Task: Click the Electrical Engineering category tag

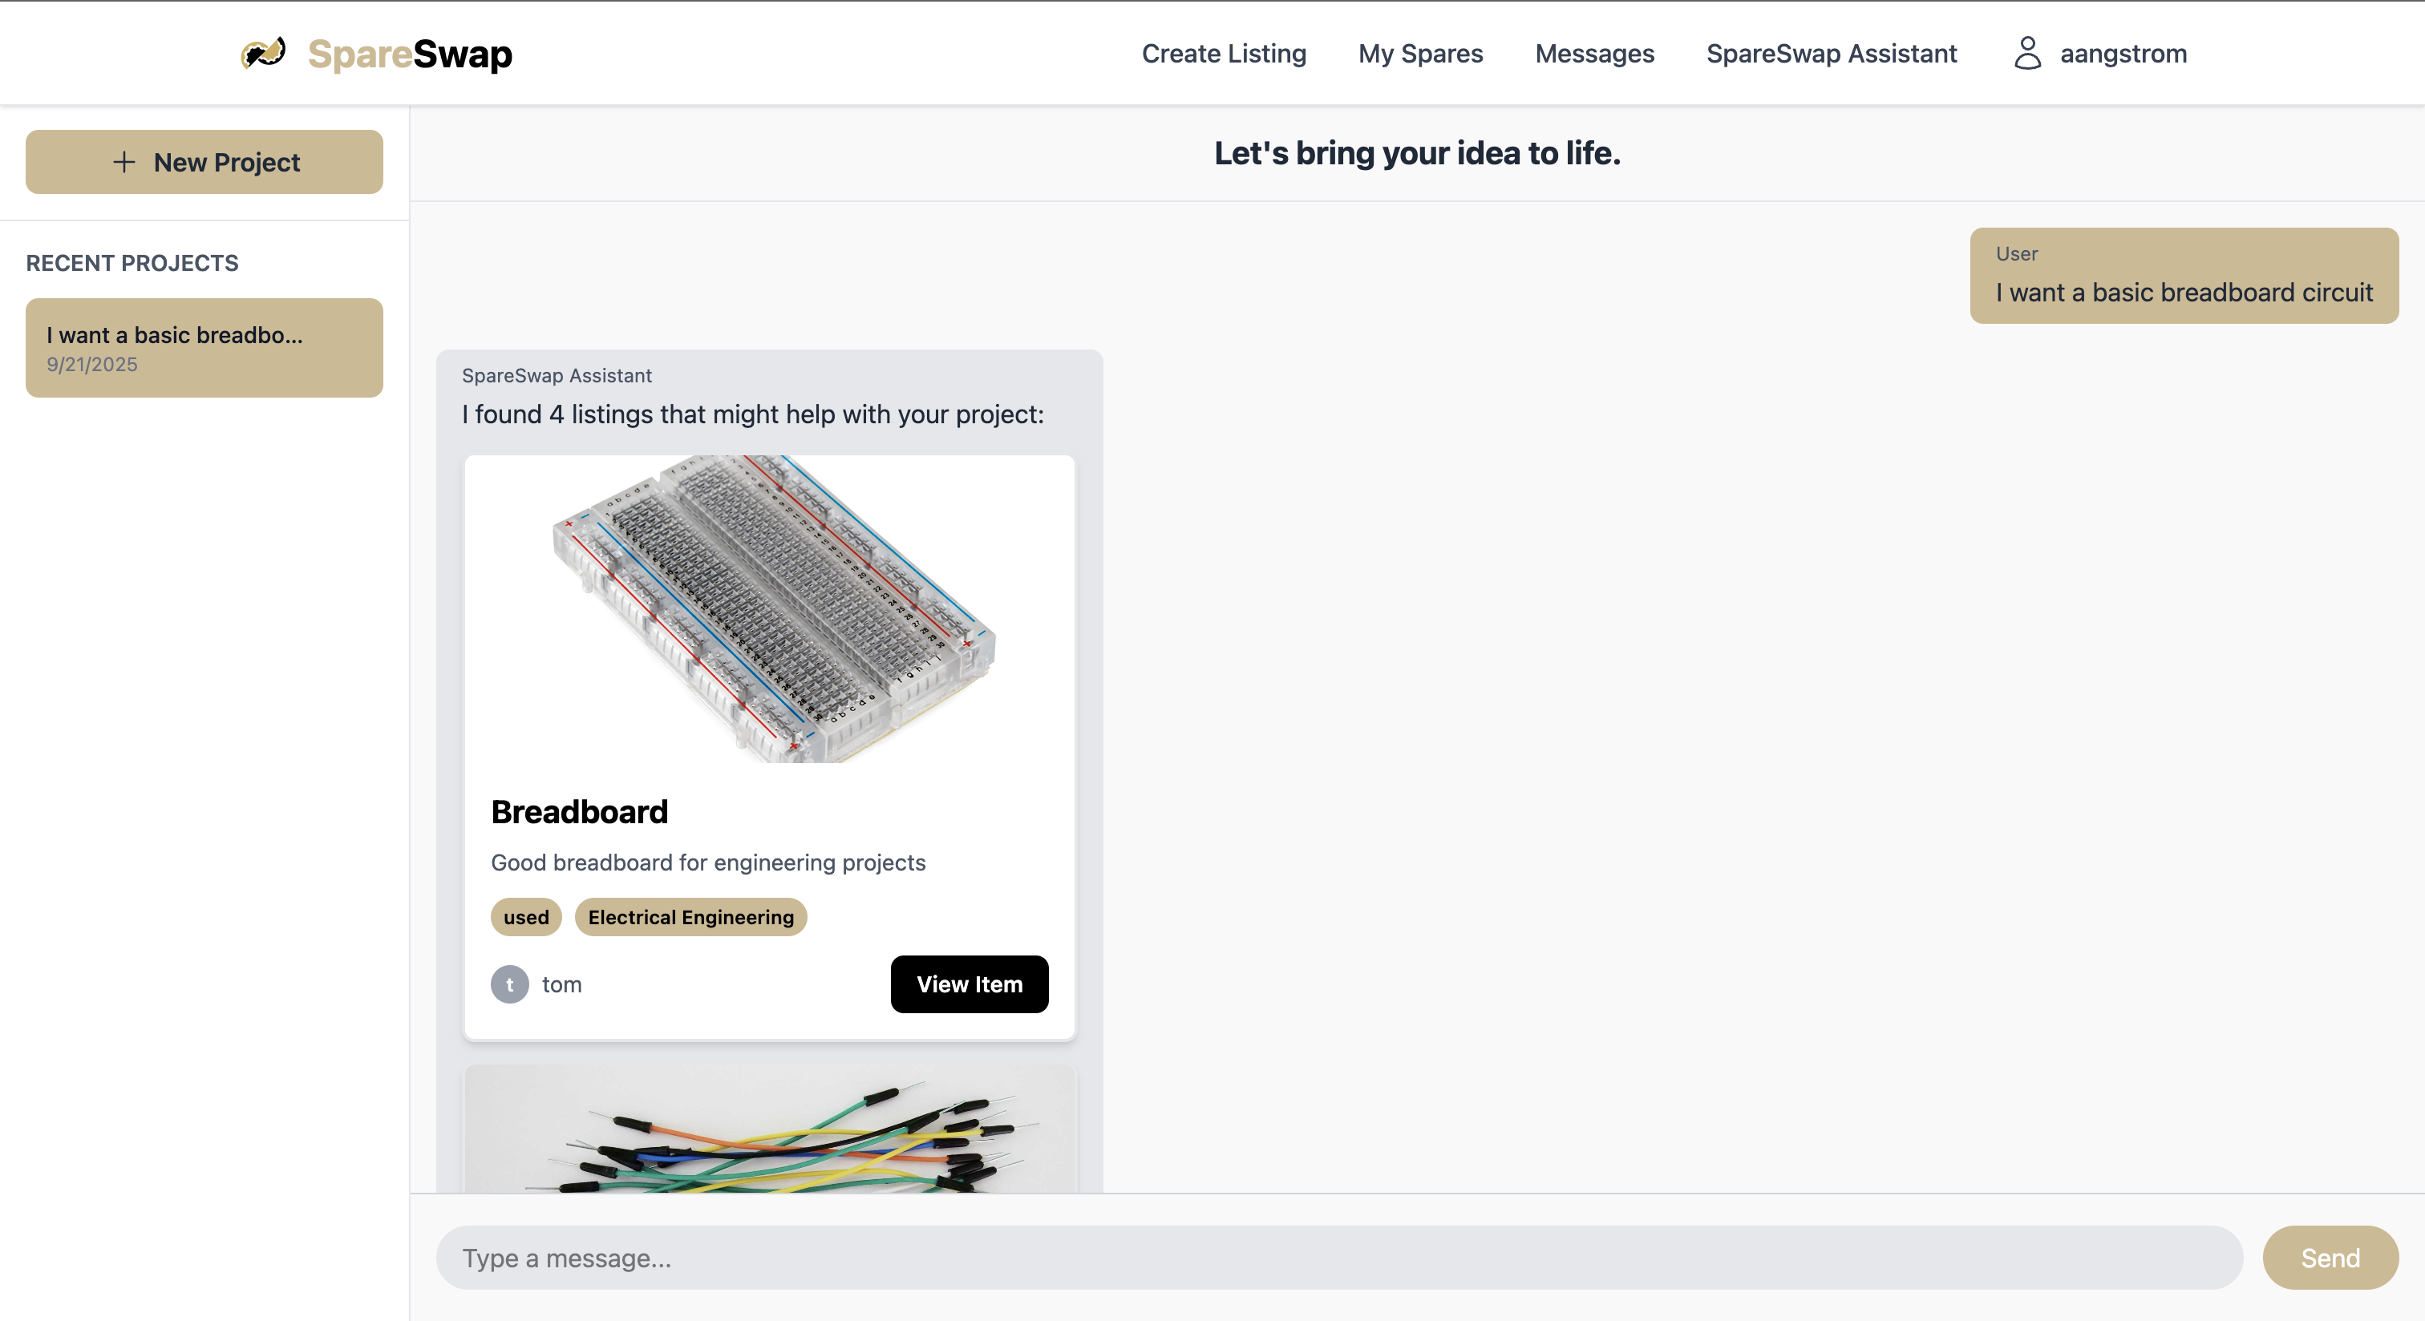Action: (690, 917)
